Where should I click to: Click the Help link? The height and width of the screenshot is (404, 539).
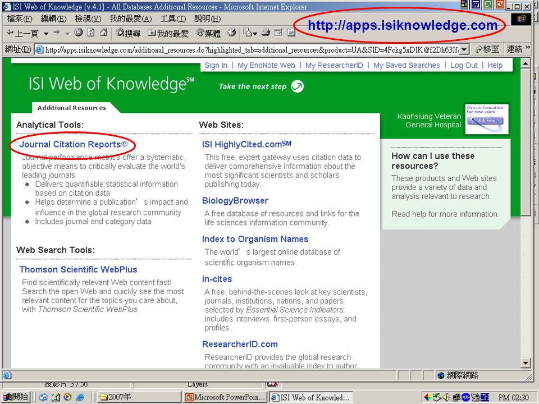point(495,65)
